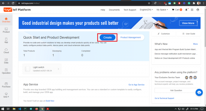
Task: Open the Overview sidebar section
Action: tap(6, 20)
